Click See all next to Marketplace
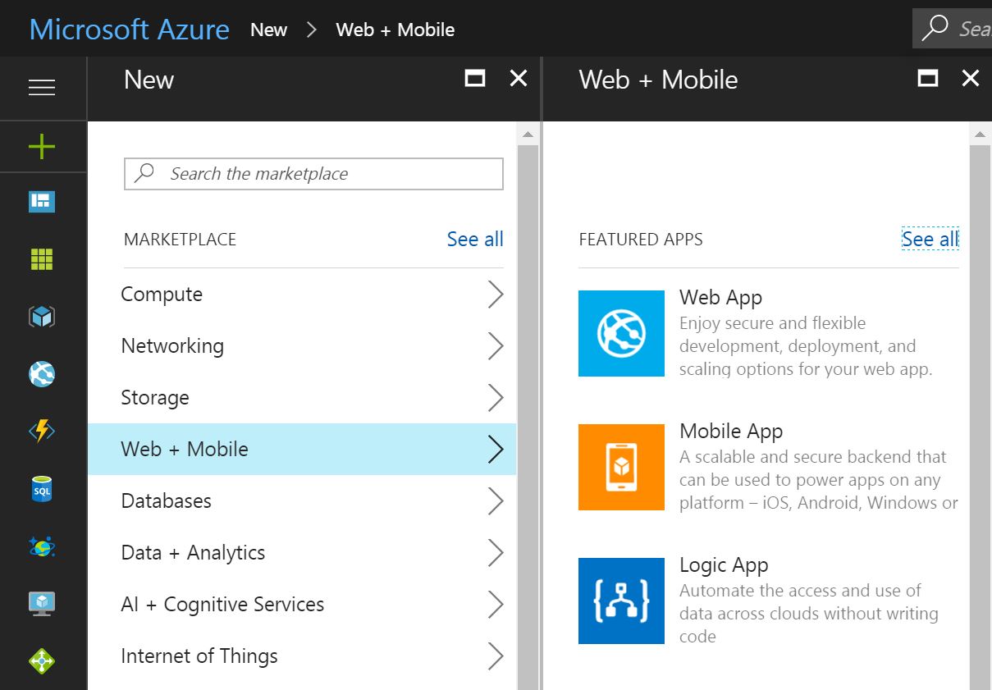 point(475,239)
